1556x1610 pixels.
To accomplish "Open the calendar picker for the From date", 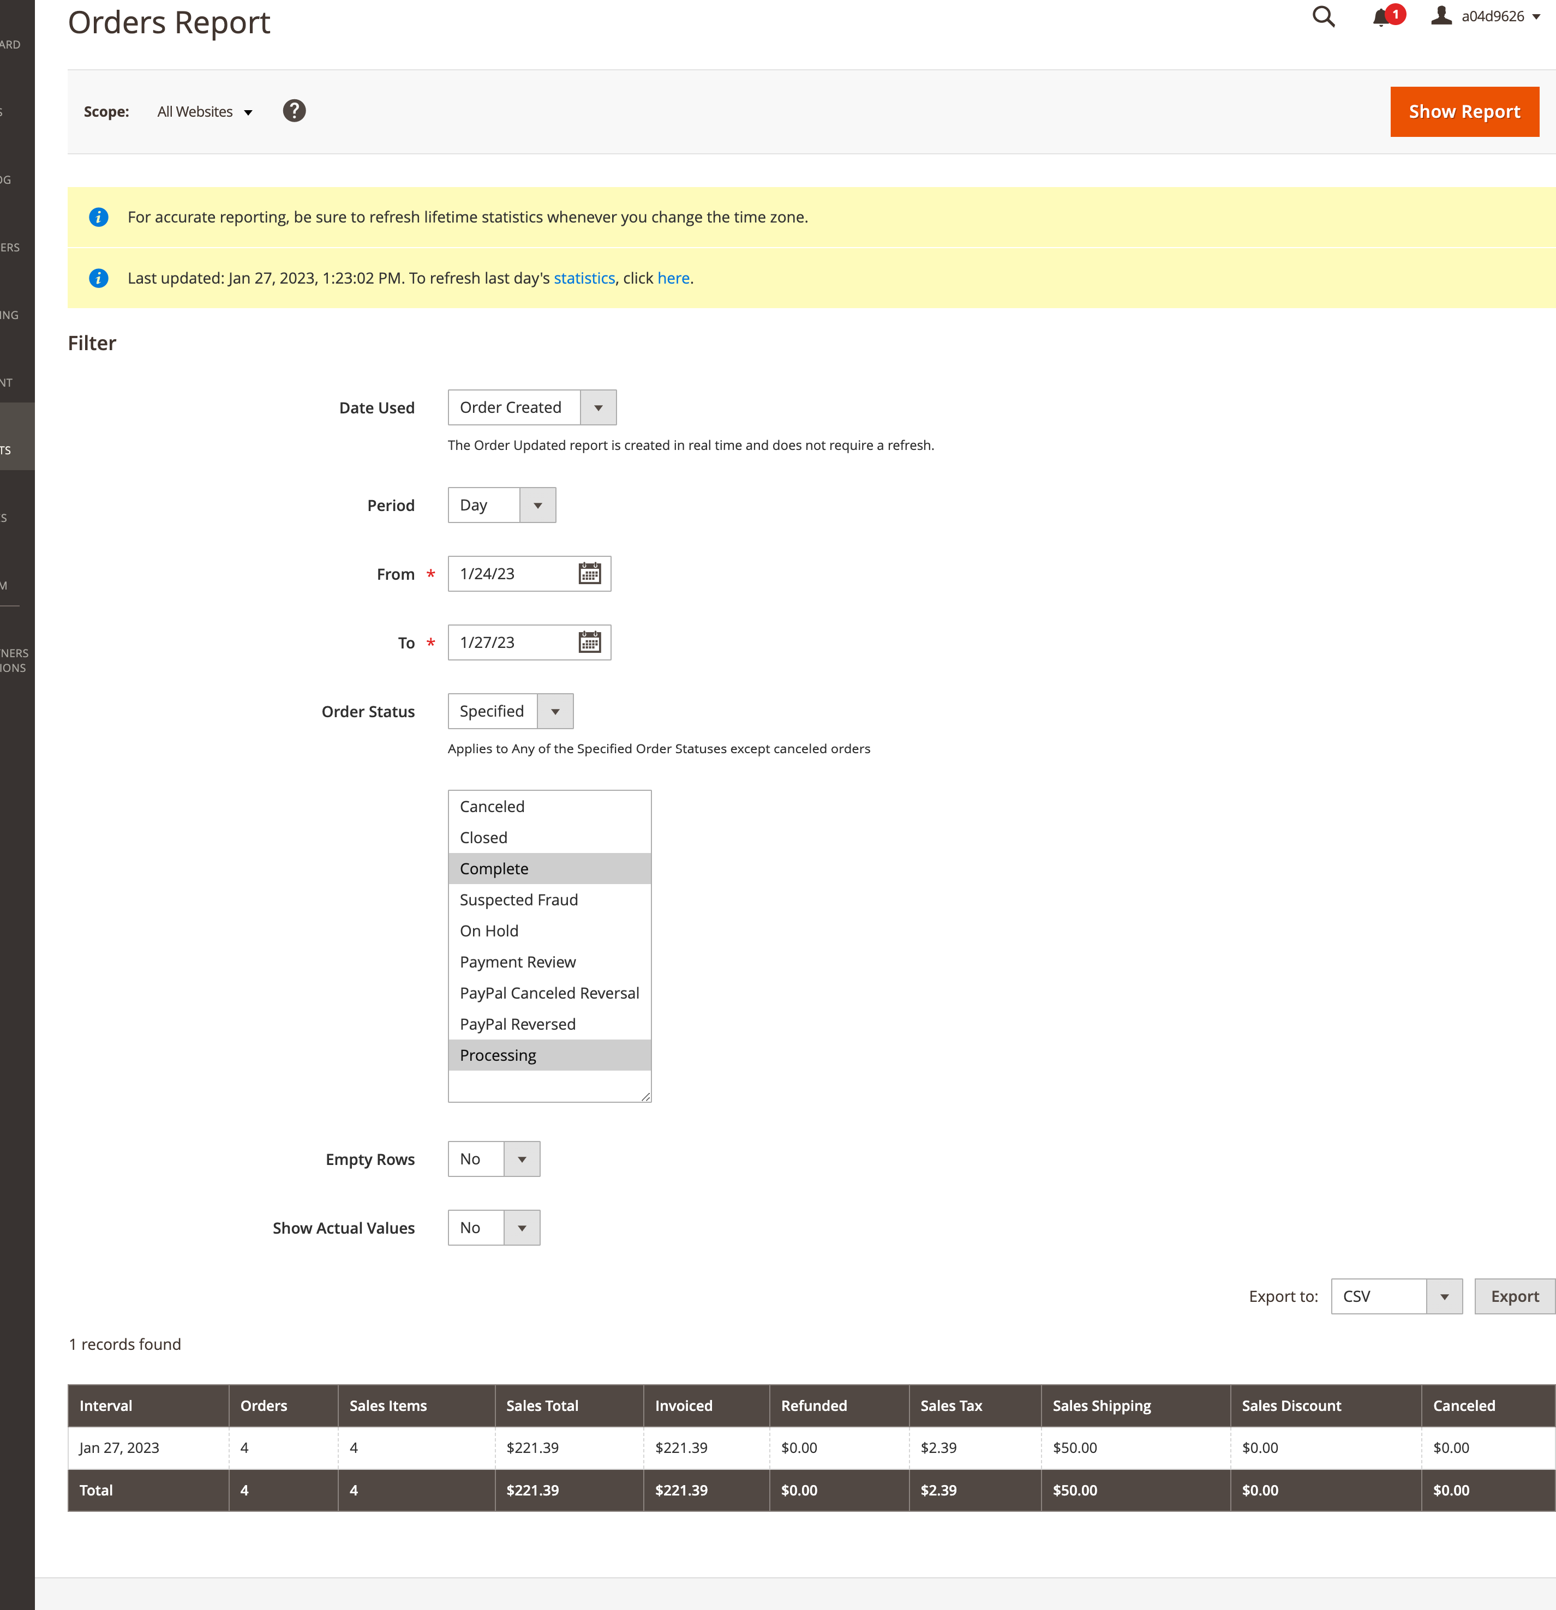I will point(590,573).
